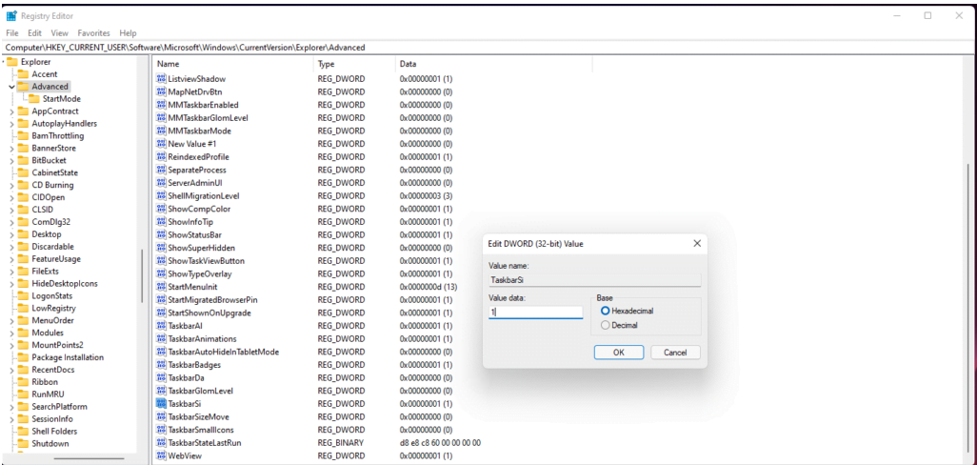Click the Value data input field
977x465 pixels.
535,313
